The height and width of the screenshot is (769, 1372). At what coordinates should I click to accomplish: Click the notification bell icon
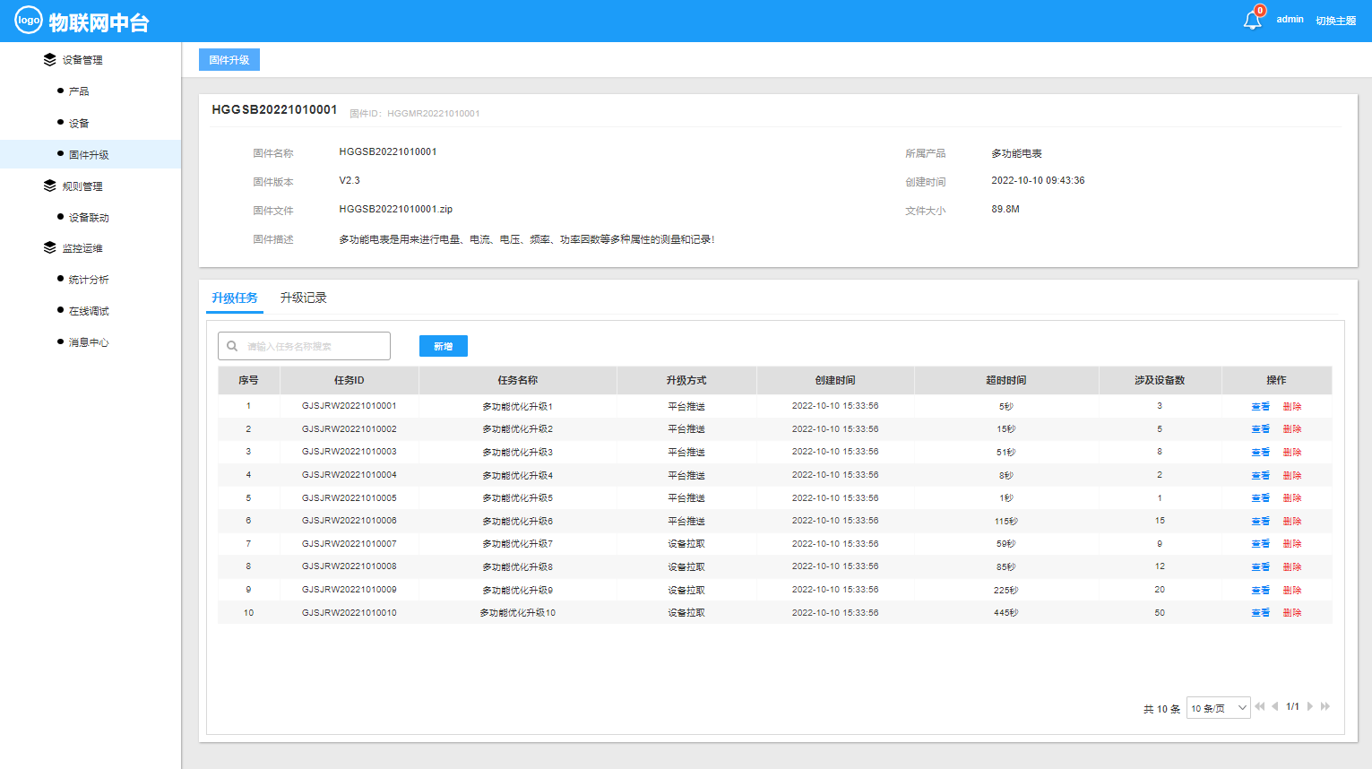[1252, 20]
